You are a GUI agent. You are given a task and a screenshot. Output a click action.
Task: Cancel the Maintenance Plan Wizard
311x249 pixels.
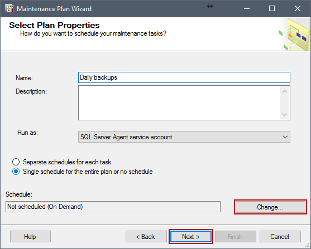pyautogui.click(x=280, y=237)
